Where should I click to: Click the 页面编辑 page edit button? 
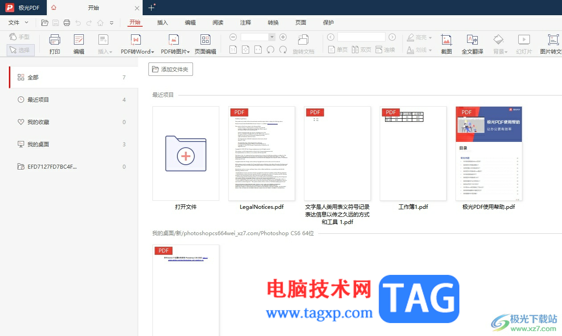point(205,45)
